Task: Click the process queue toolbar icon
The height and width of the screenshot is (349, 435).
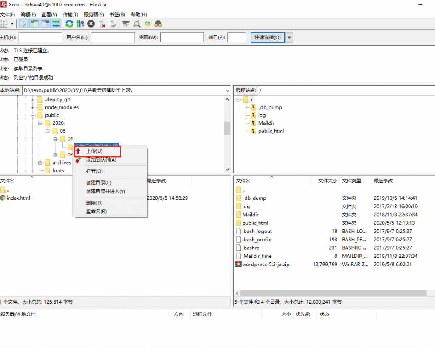Action: pyautogui.click(x=80, y=24)
